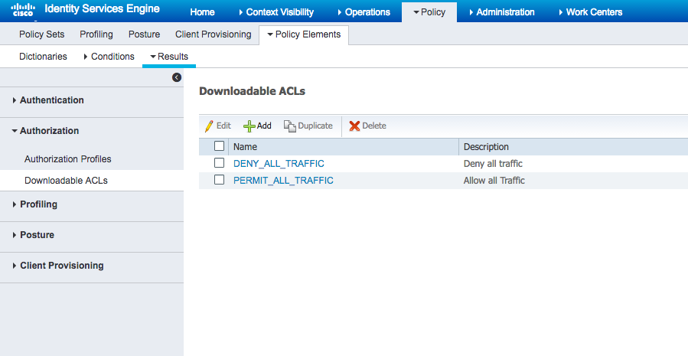This screenshot has width=688, height=356.
Task: Open the Work Centers menu
Action: (x=591, y=12)
